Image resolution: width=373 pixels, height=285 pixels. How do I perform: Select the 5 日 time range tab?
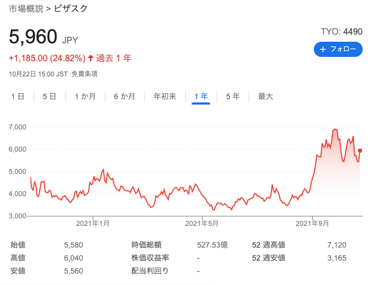(x=49, y=96)
